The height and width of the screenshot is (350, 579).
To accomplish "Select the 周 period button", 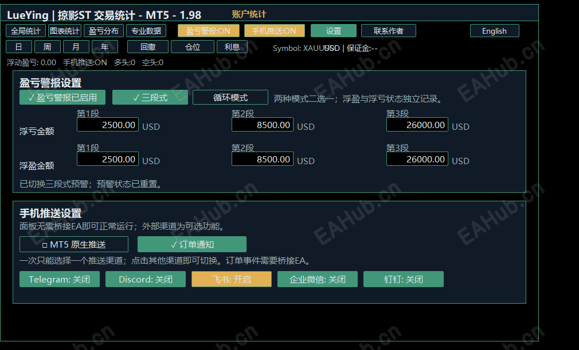I will point(48,47).
